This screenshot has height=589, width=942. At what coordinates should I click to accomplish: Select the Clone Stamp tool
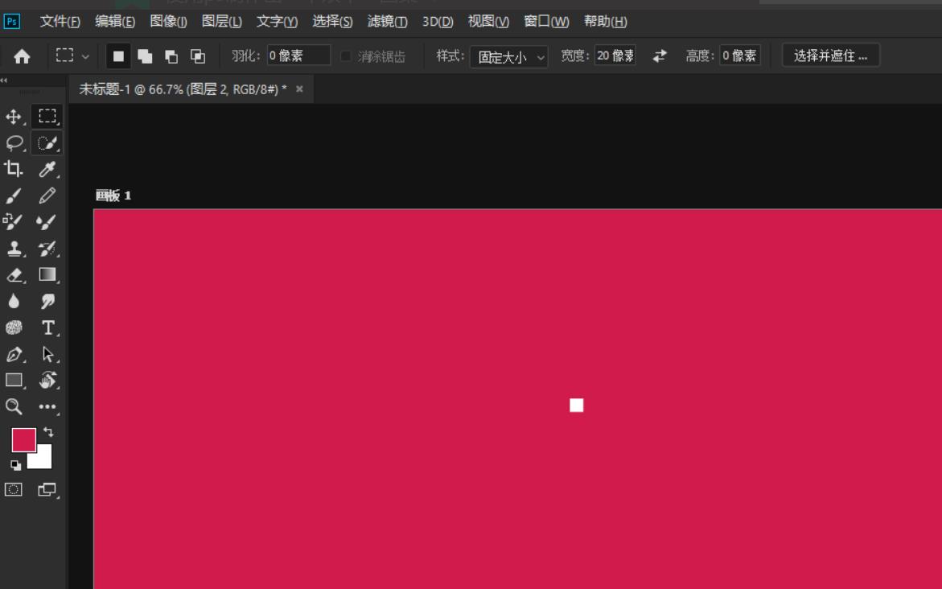(14, 248)
